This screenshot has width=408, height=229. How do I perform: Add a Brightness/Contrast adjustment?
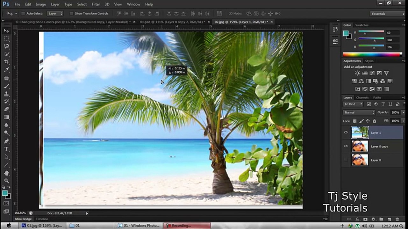click(357, 73)
